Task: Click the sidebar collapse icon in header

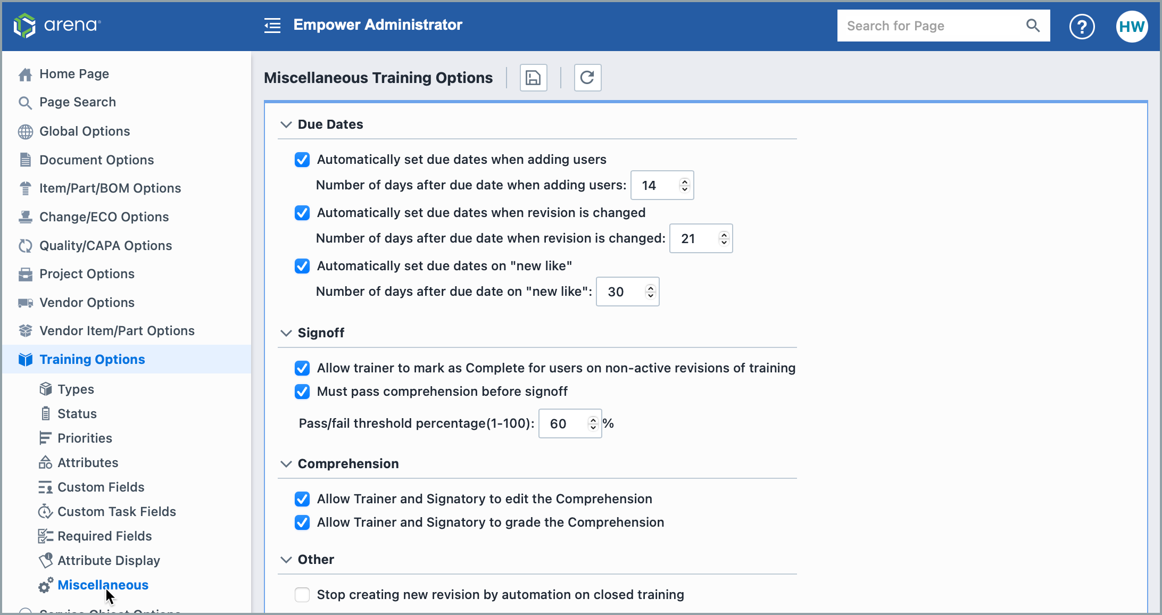Action: (x=272, y=25)
